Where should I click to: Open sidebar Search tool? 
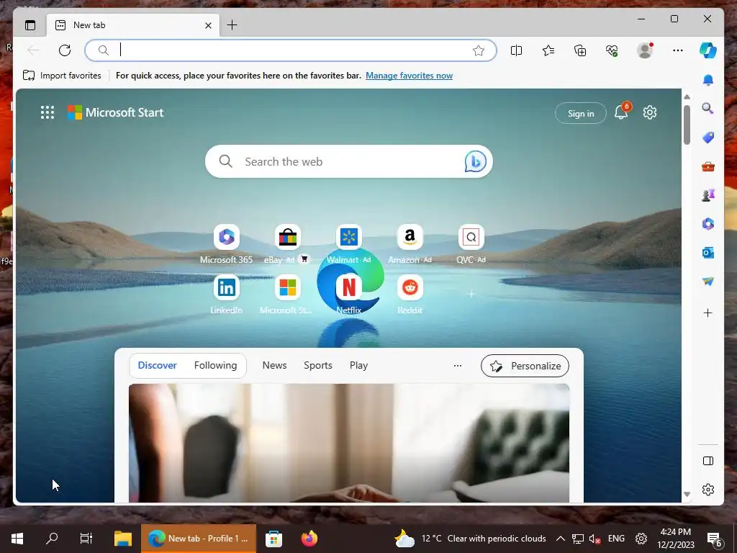[708, 109]
